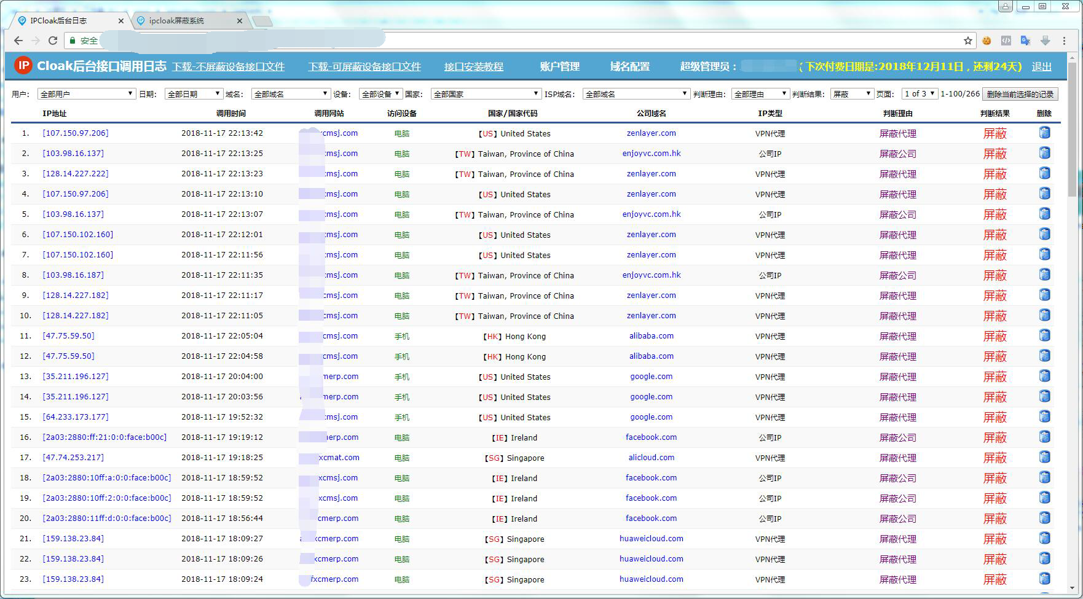Click the 接口安装教程 link
The height and width of the screenshot is (599, 1083).
point(473,66)
